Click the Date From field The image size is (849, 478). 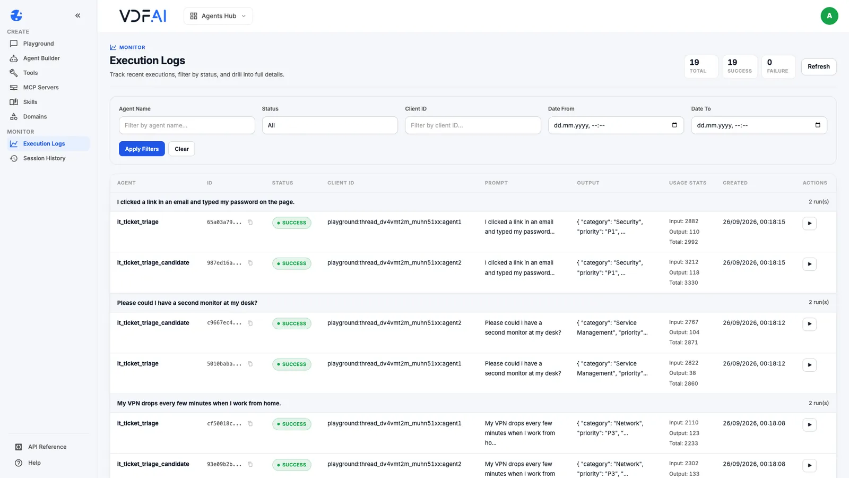coord(616,125)
